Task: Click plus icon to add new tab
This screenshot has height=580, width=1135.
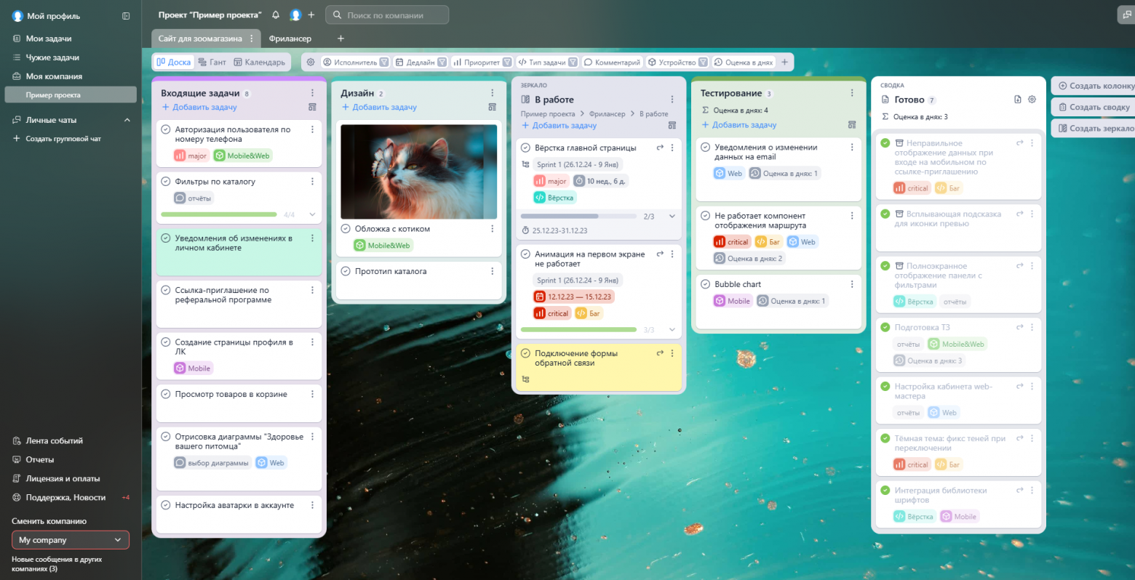Action: 340,39
